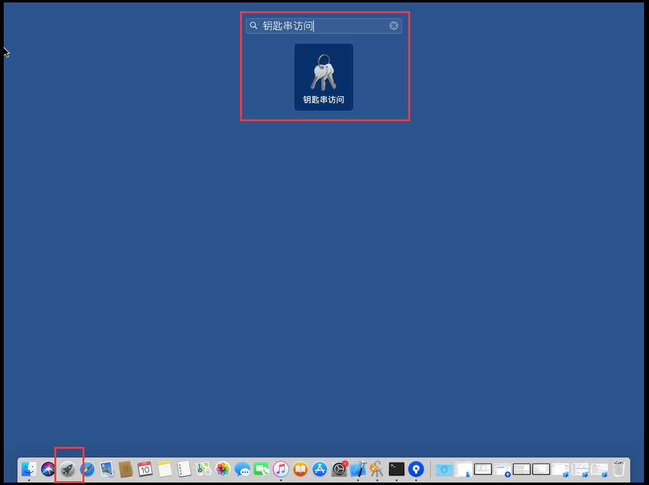The image size is (649, 485).
Task: Open the App Store from Dock
Action: pos(319,469)
